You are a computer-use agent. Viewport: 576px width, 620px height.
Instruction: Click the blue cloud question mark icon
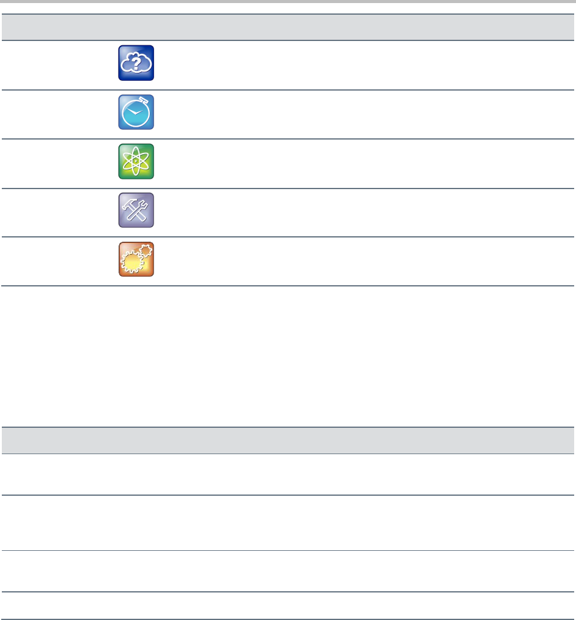[x=136, y=63]
